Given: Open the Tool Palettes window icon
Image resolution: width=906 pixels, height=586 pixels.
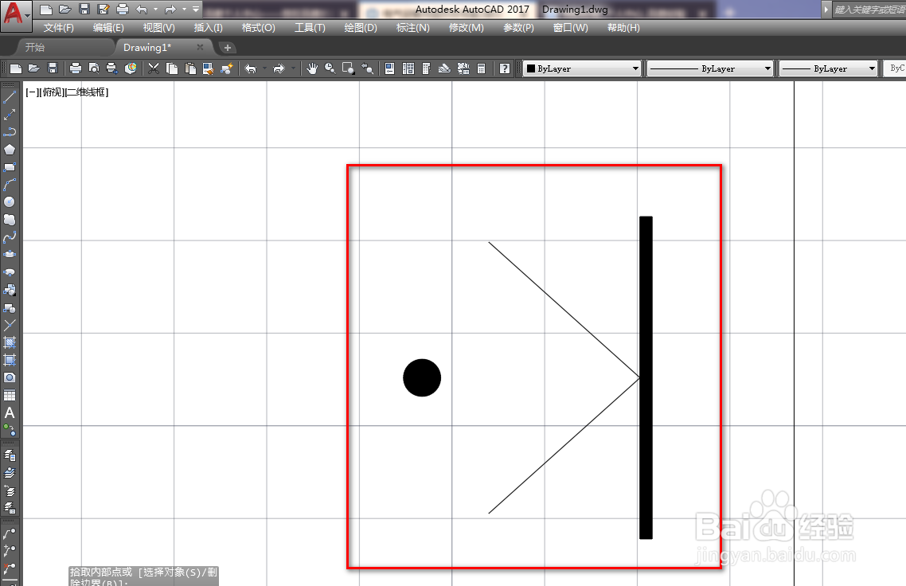Looking at the screenshot, I should coord(427,68).
